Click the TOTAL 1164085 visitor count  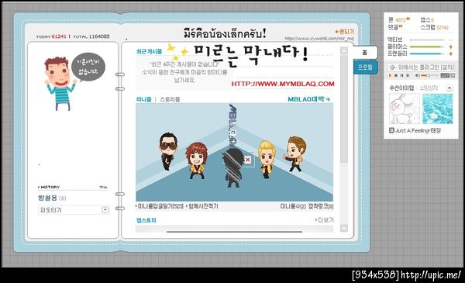91,36
